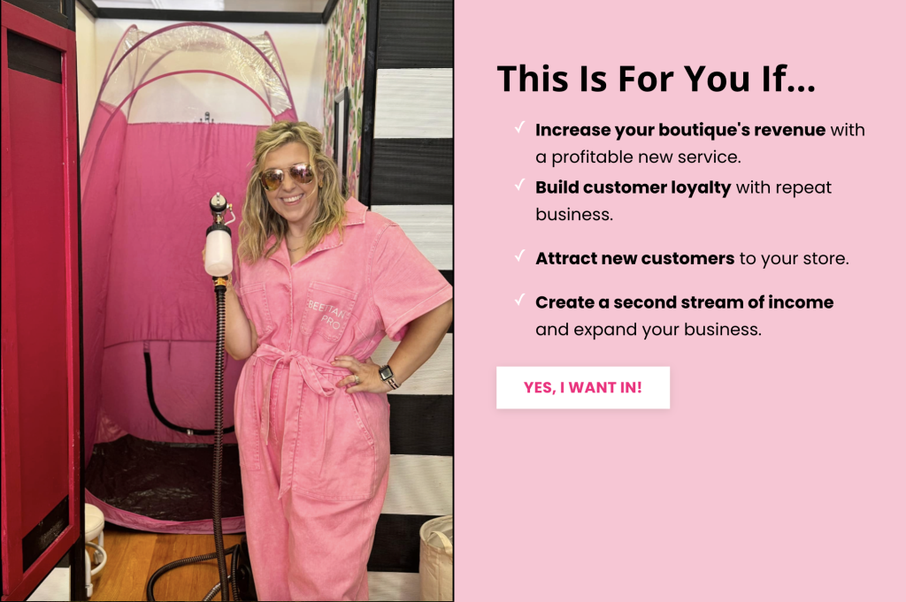The height and width of the screenshot is (602, 906).
Task: Click the bold 'Attract new customers' text
Action: point(635,258)
